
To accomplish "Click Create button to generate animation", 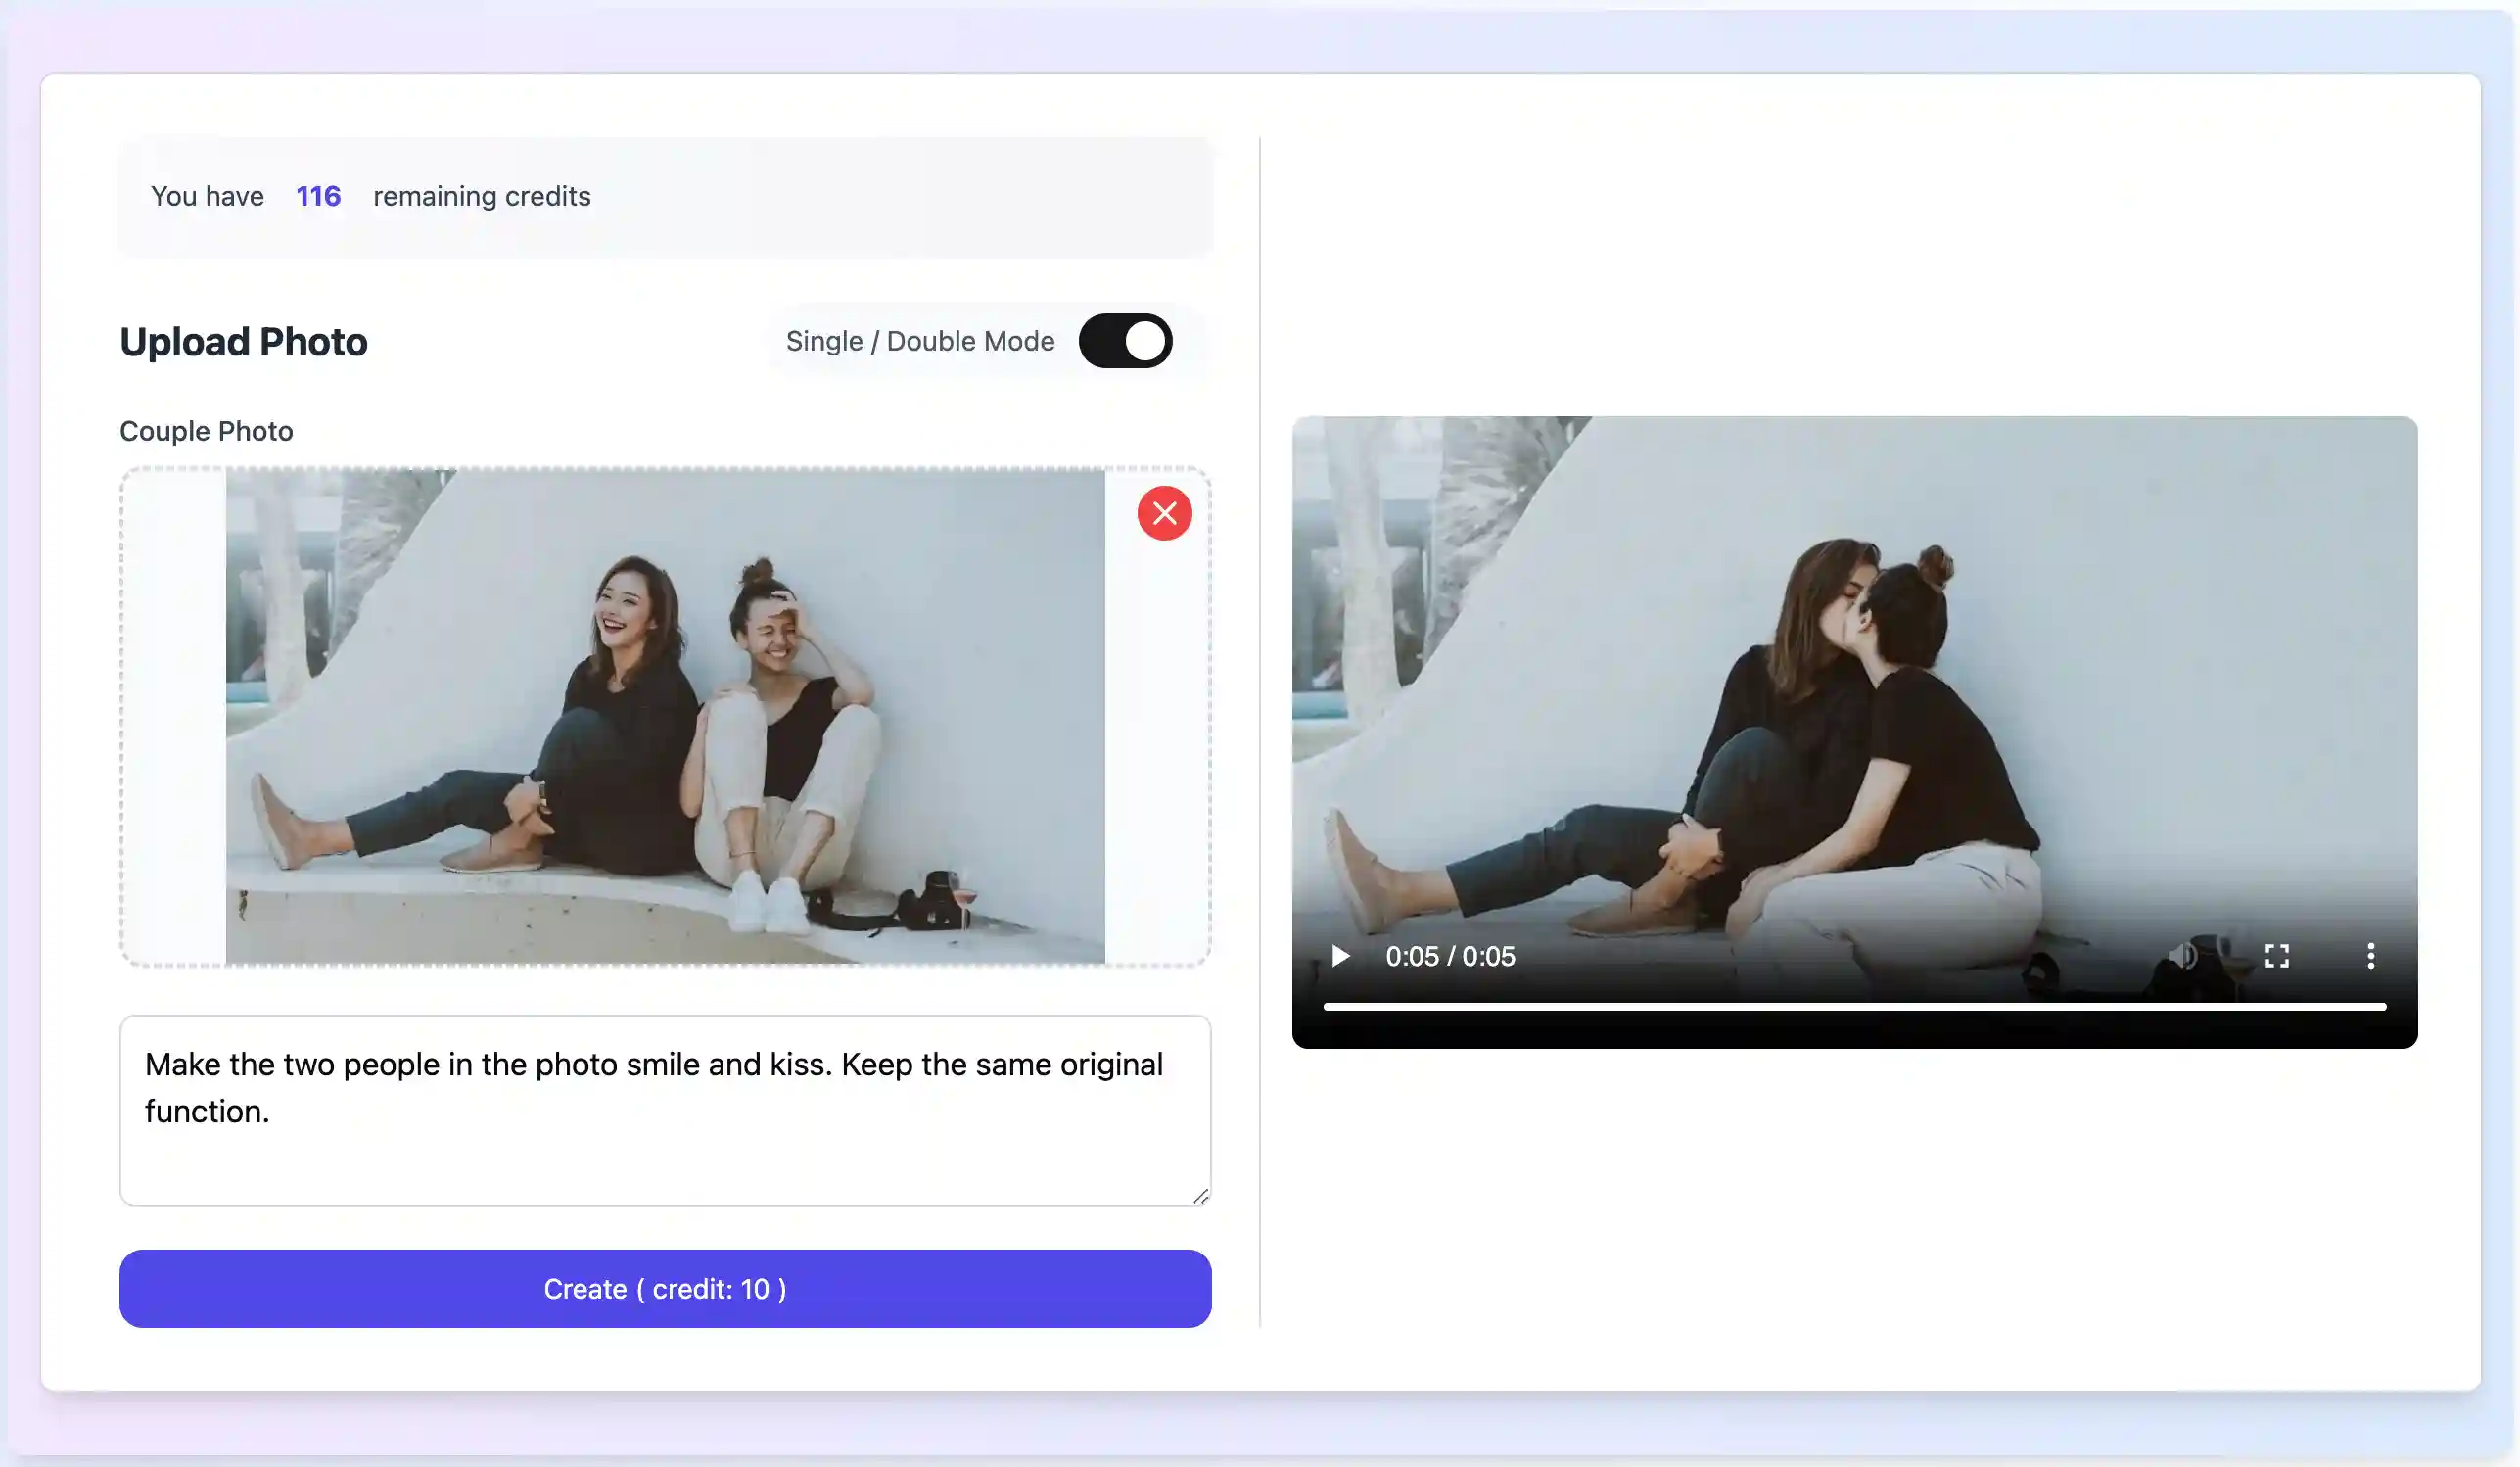I will (665, 1289).
